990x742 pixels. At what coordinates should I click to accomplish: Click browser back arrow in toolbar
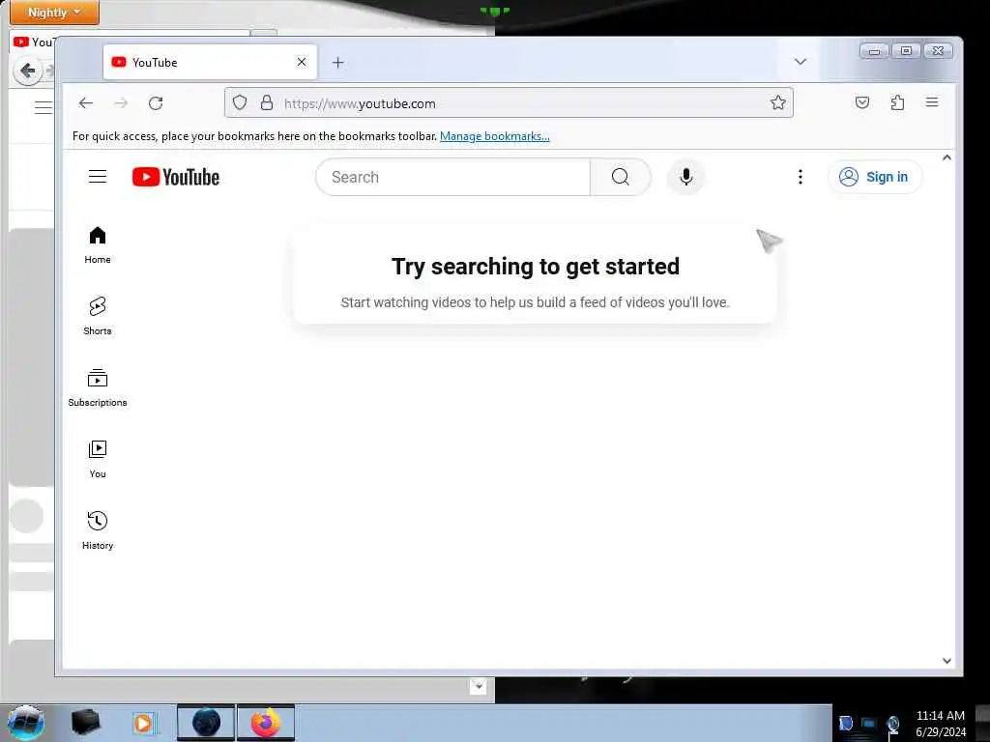pos(86,102)
